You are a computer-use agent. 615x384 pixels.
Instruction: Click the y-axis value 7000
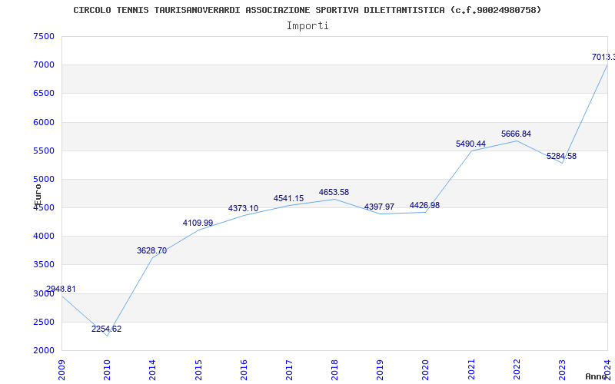44,65
